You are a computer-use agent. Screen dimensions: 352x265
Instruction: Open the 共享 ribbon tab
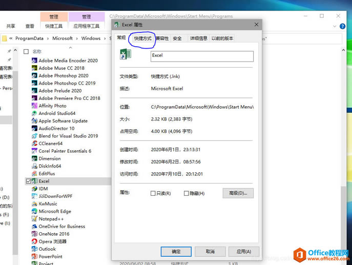pos(11,26)
